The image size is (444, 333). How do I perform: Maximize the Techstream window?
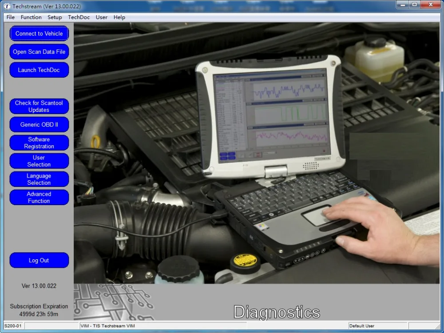(x=415, y=4)
